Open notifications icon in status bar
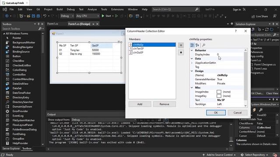Image resolution: width=280 pixels, height=157 pixels. (275, 155)
